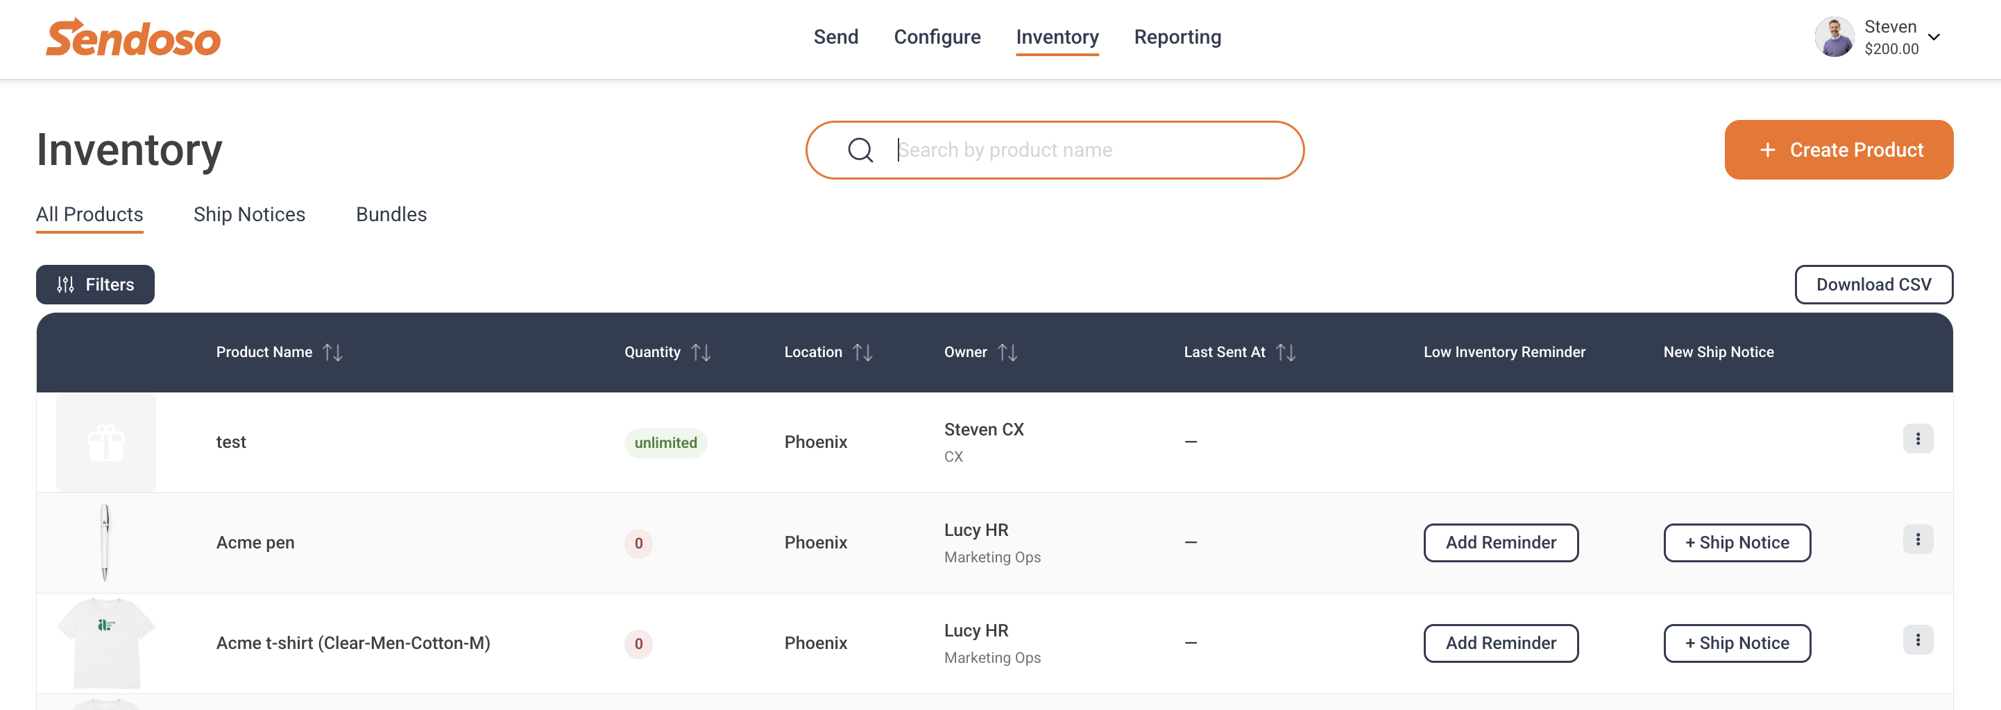
Task: Click Download CSV
Action: (1873, 285)
